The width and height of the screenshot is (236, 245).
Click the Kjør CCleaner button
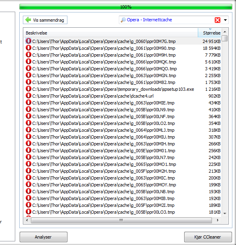(x=208, y=237)
